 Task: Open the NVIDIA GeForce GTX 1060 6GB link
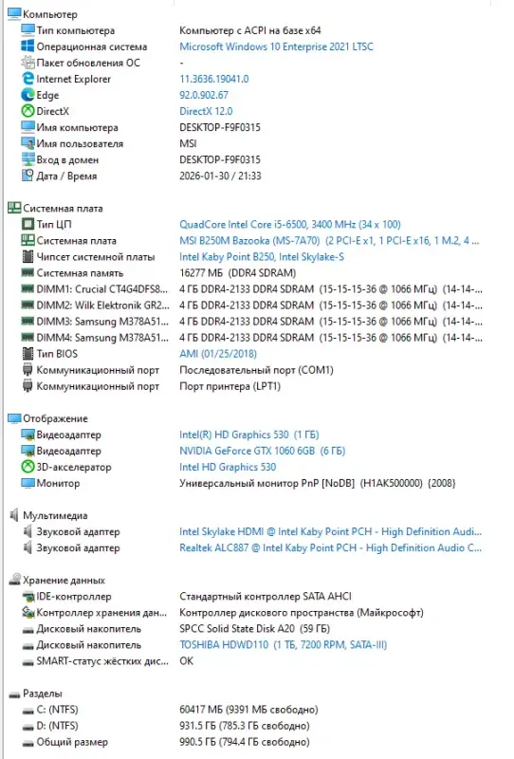262,451
